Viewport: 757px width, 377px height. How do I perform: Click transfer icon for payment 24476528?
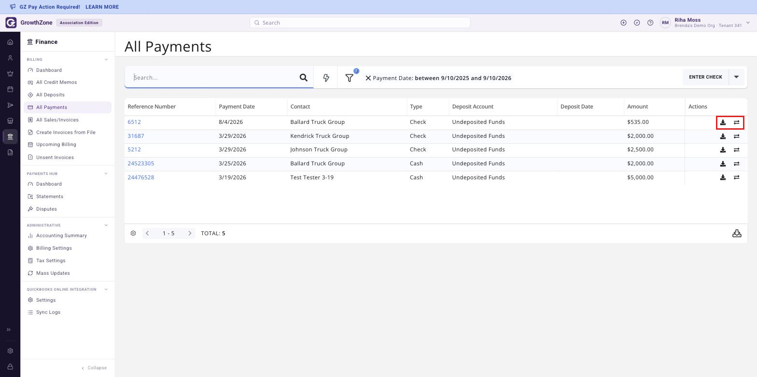tap(736, 177)
